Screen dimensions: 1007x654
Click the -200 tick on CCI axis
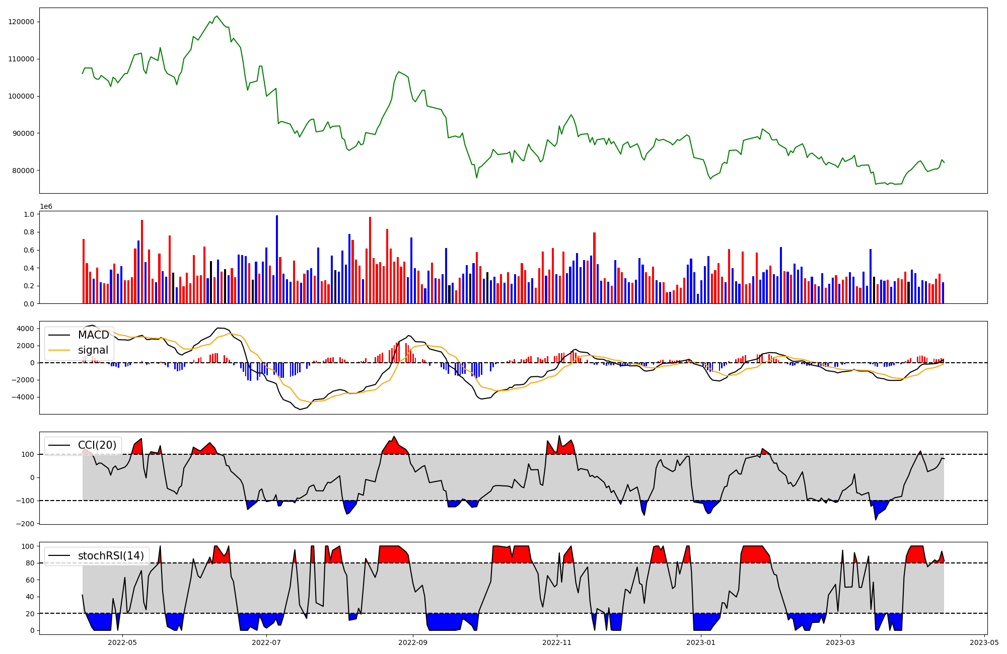25,524
